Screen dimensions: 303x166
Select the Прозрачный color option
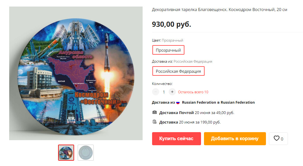[168, 50]
